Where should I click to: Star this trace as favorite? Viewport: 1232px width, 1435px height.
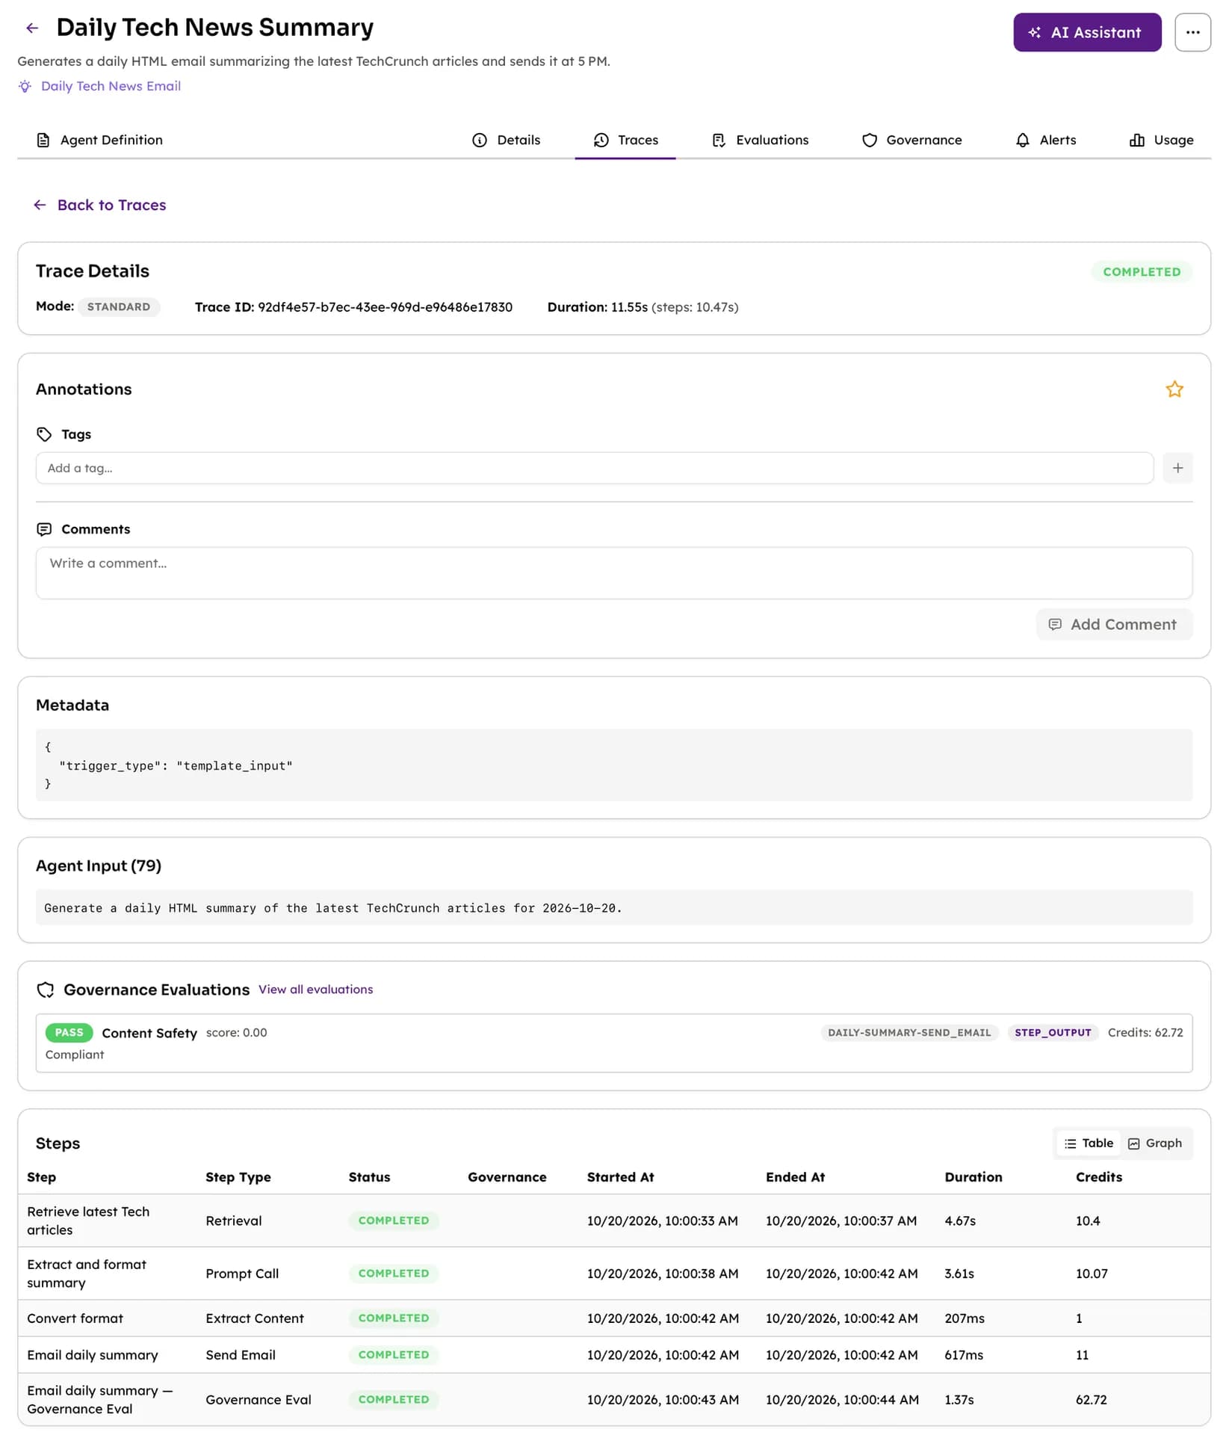[1174, 389]
